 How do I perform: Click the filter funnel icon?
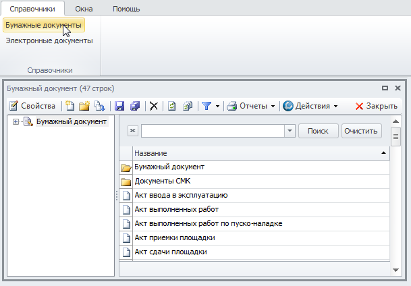click(x=207, y=106)
